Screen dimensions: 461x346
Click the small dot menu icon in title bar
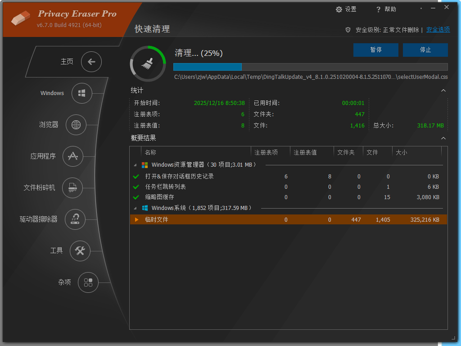click(421, 8)
